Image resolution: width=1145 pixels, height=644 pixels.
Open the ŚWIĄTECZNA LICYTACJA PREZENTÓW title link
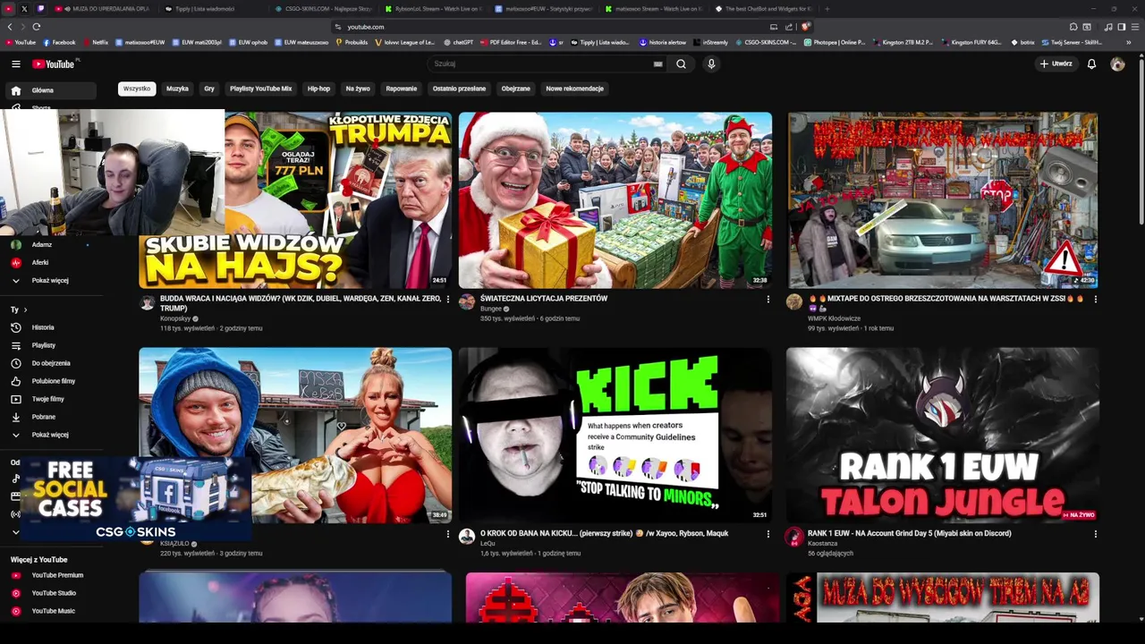[x=544, y=299]
